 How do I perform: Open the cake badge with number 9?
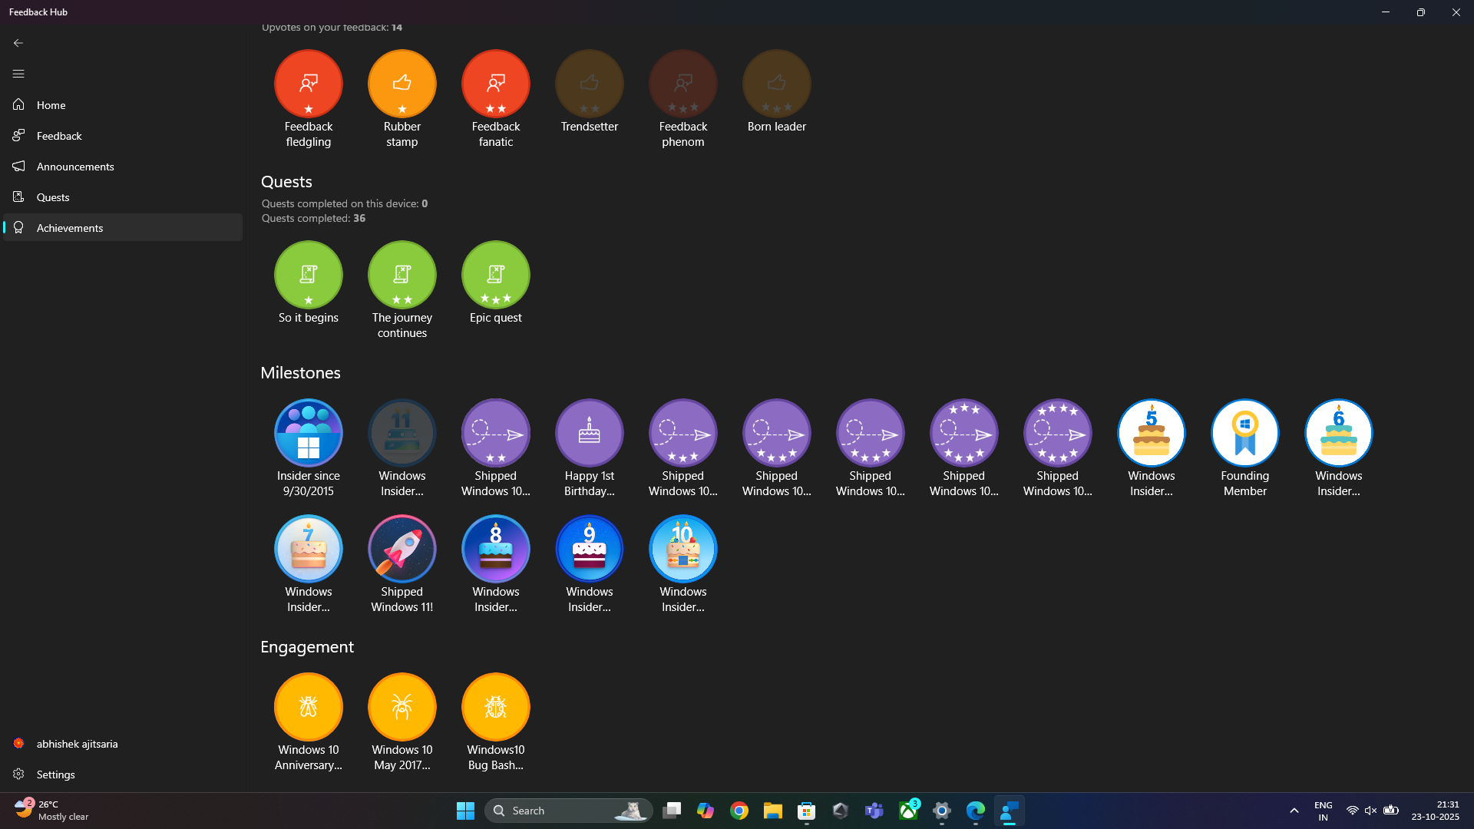pyautogui.click(x=590, y=550)
